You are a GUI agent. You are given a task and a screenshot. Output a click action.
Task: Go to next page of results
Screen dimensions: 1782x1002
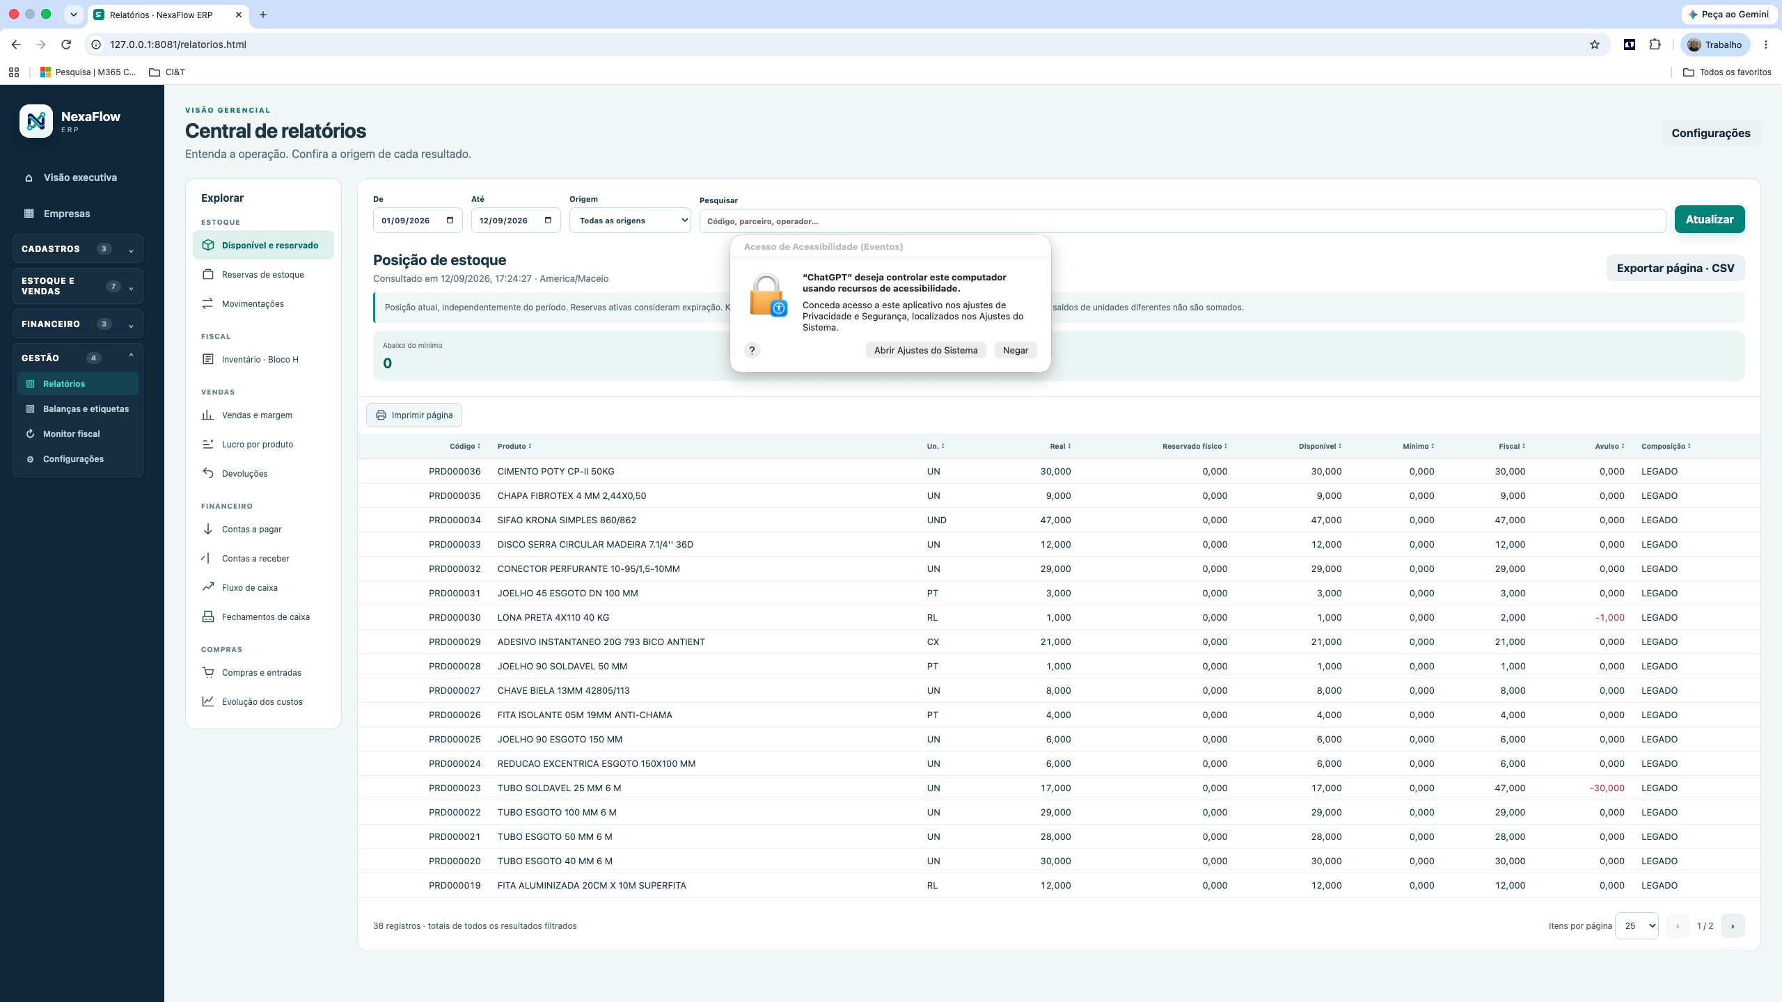pos(1733,926)
